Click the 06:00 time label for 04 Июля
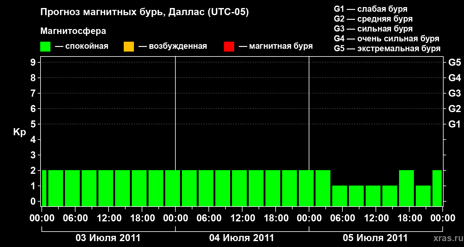 (x=209, y=218)
